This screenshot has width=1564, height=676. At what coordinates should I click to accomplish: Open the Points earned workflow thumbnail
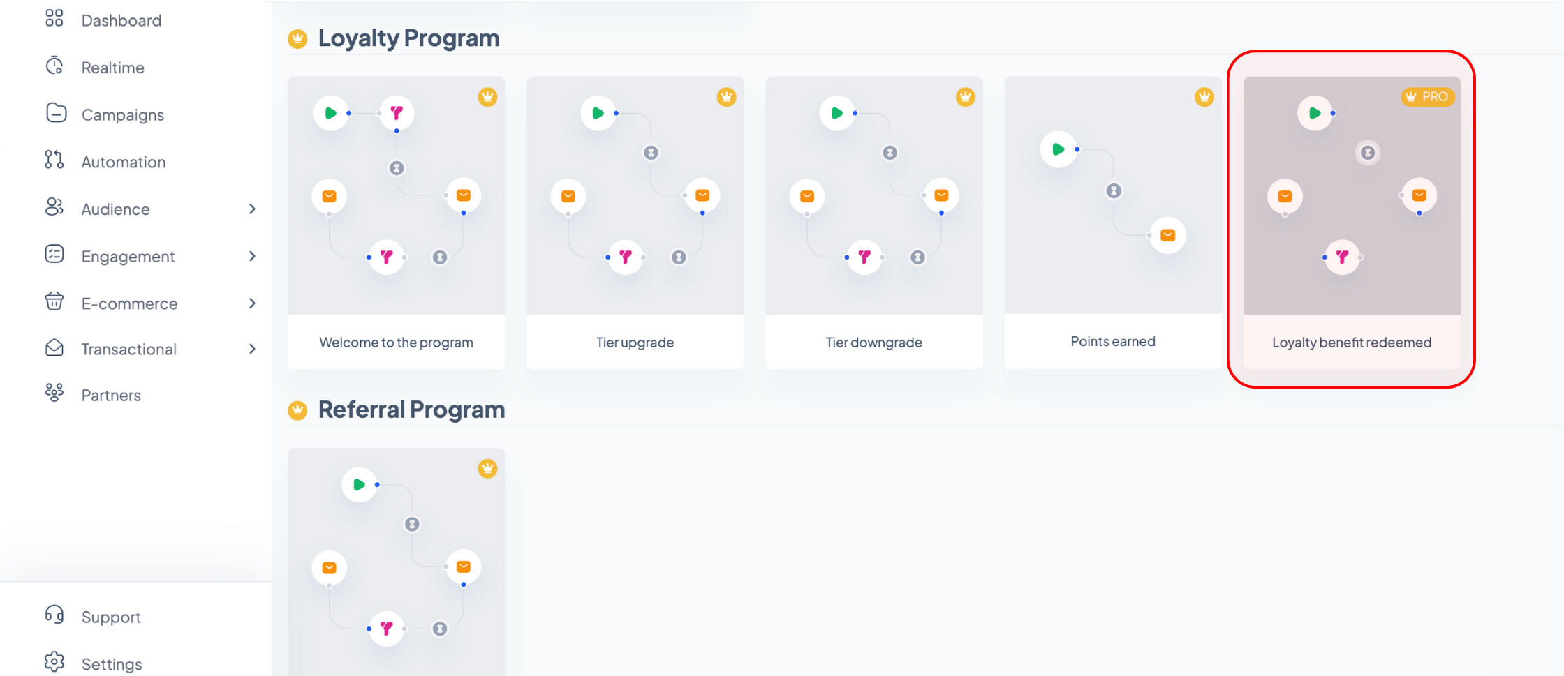point(1113,195)
